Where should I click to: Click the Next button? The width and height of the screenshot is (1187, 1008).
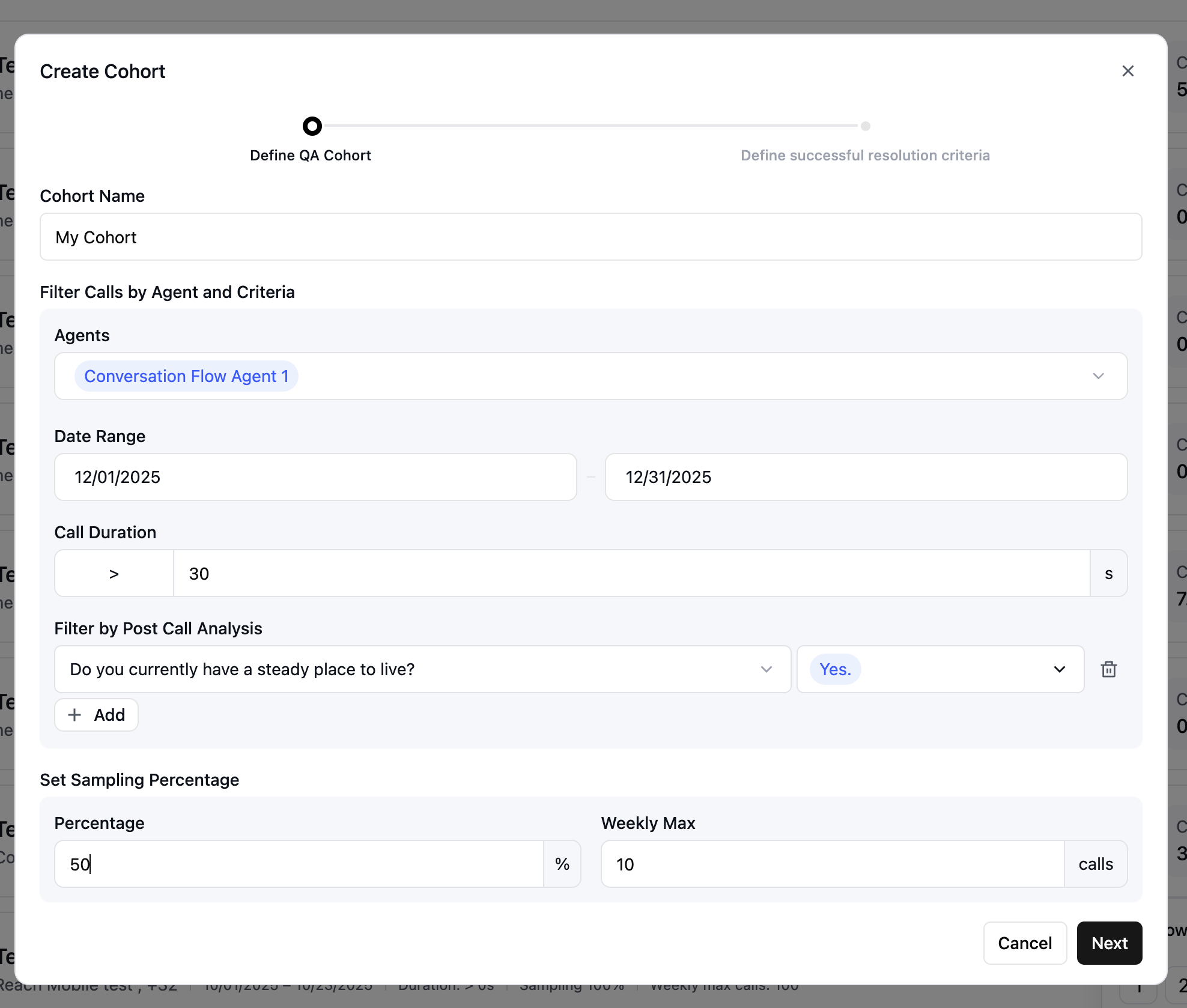tap(1109, 943)
